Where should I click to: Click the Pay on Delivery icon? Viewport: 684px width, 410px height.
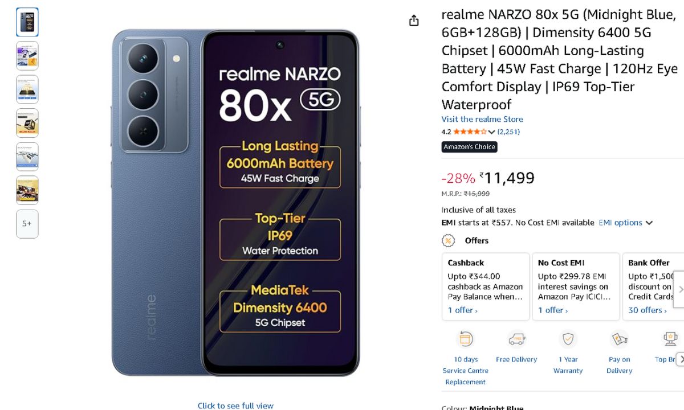(x=619, y=340)
